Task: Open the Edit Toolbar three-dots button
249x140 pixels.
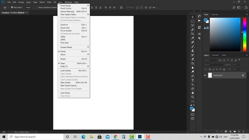Action: point(193,101)
